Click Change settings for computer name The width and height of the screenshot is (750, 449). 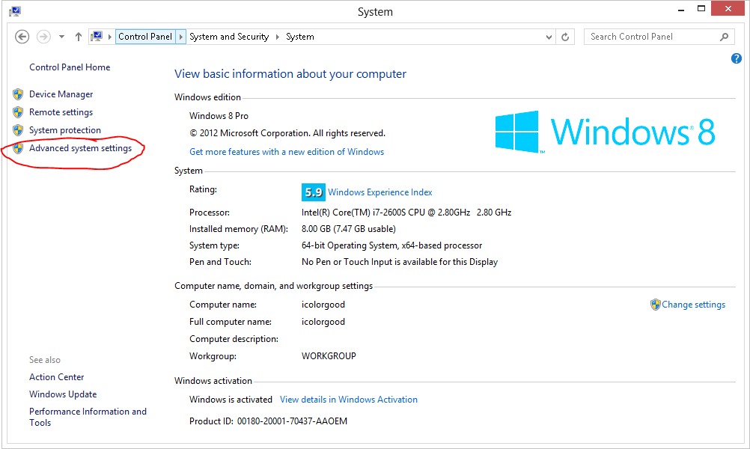(x=693, y=305)
